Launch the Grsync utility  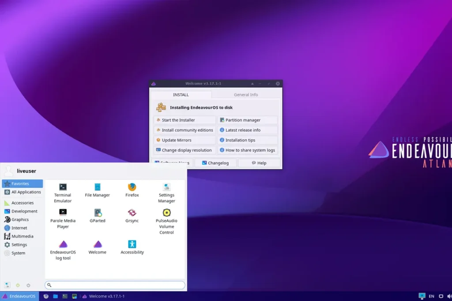[132, 215]
